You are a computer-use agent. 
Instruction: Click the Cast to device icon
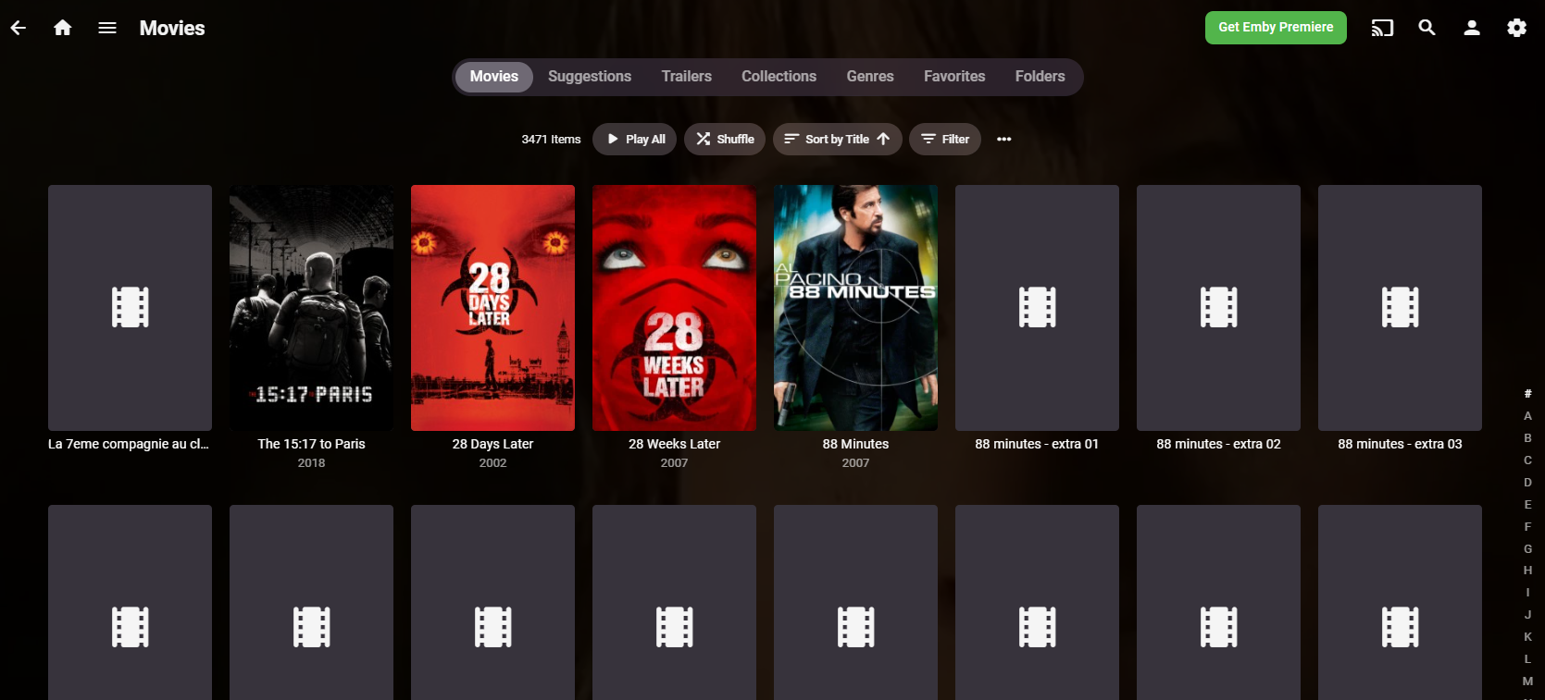(1382, 28)
